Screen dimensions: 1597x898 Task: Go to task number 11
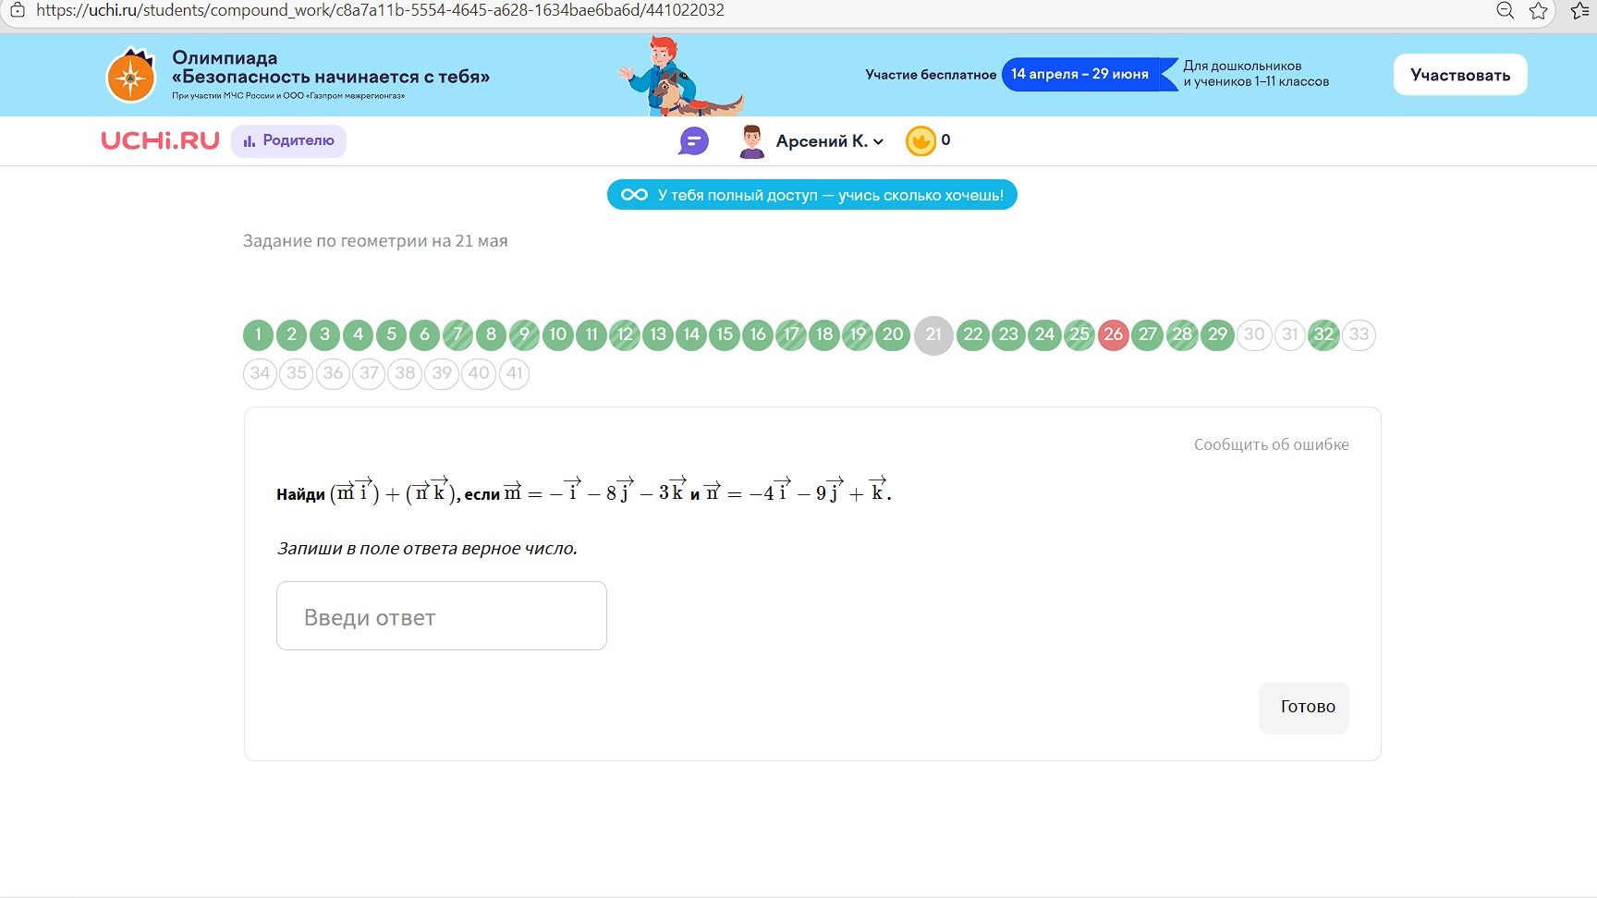[591, 334]
